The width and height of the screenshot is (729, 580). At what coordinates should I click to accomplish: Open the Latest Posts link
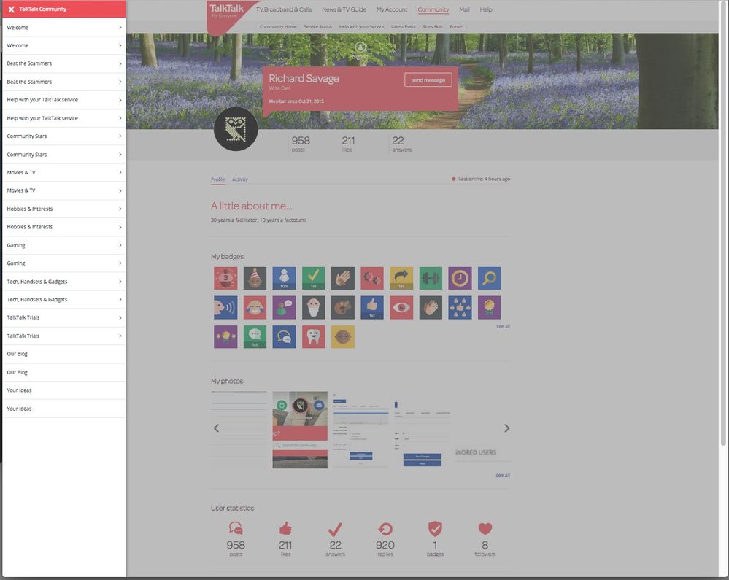403,27
